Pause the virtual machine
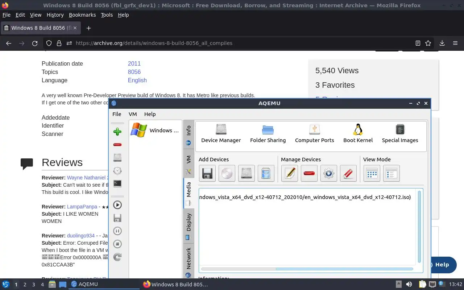This screenshot has height=290, width=464. click(117, 231)
